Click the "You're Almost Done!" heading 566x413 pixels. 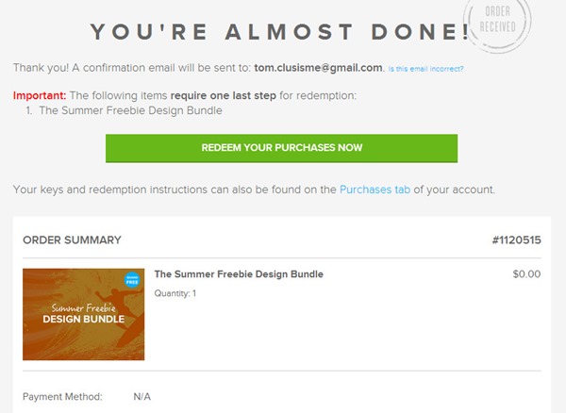[x=280, y=31]
